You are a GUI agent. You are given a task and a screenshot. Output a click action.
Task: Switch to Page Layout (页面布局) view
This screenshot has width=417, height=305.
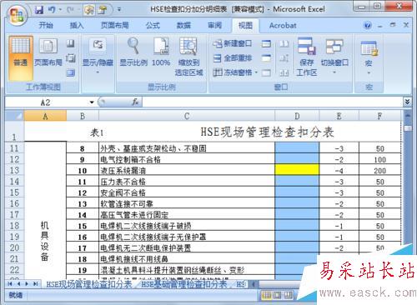(x=48, y=52)
